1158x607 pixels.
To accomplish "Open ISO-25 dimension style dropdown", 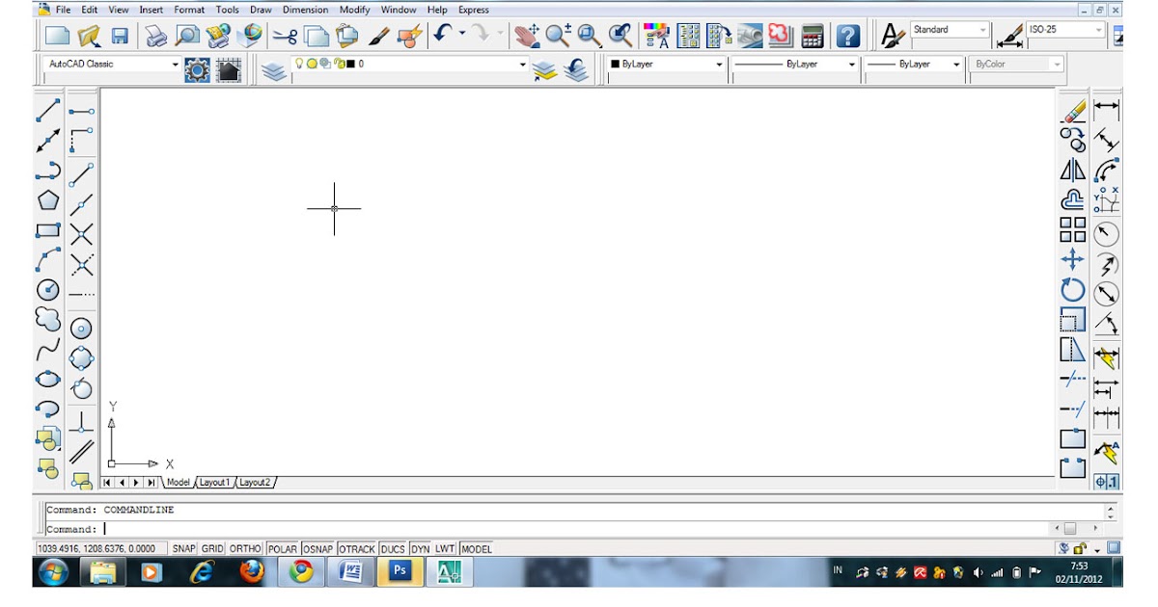I will (x=1098, y=30).
